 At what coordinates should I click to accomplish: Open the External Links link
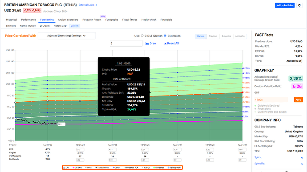(88, 5)
